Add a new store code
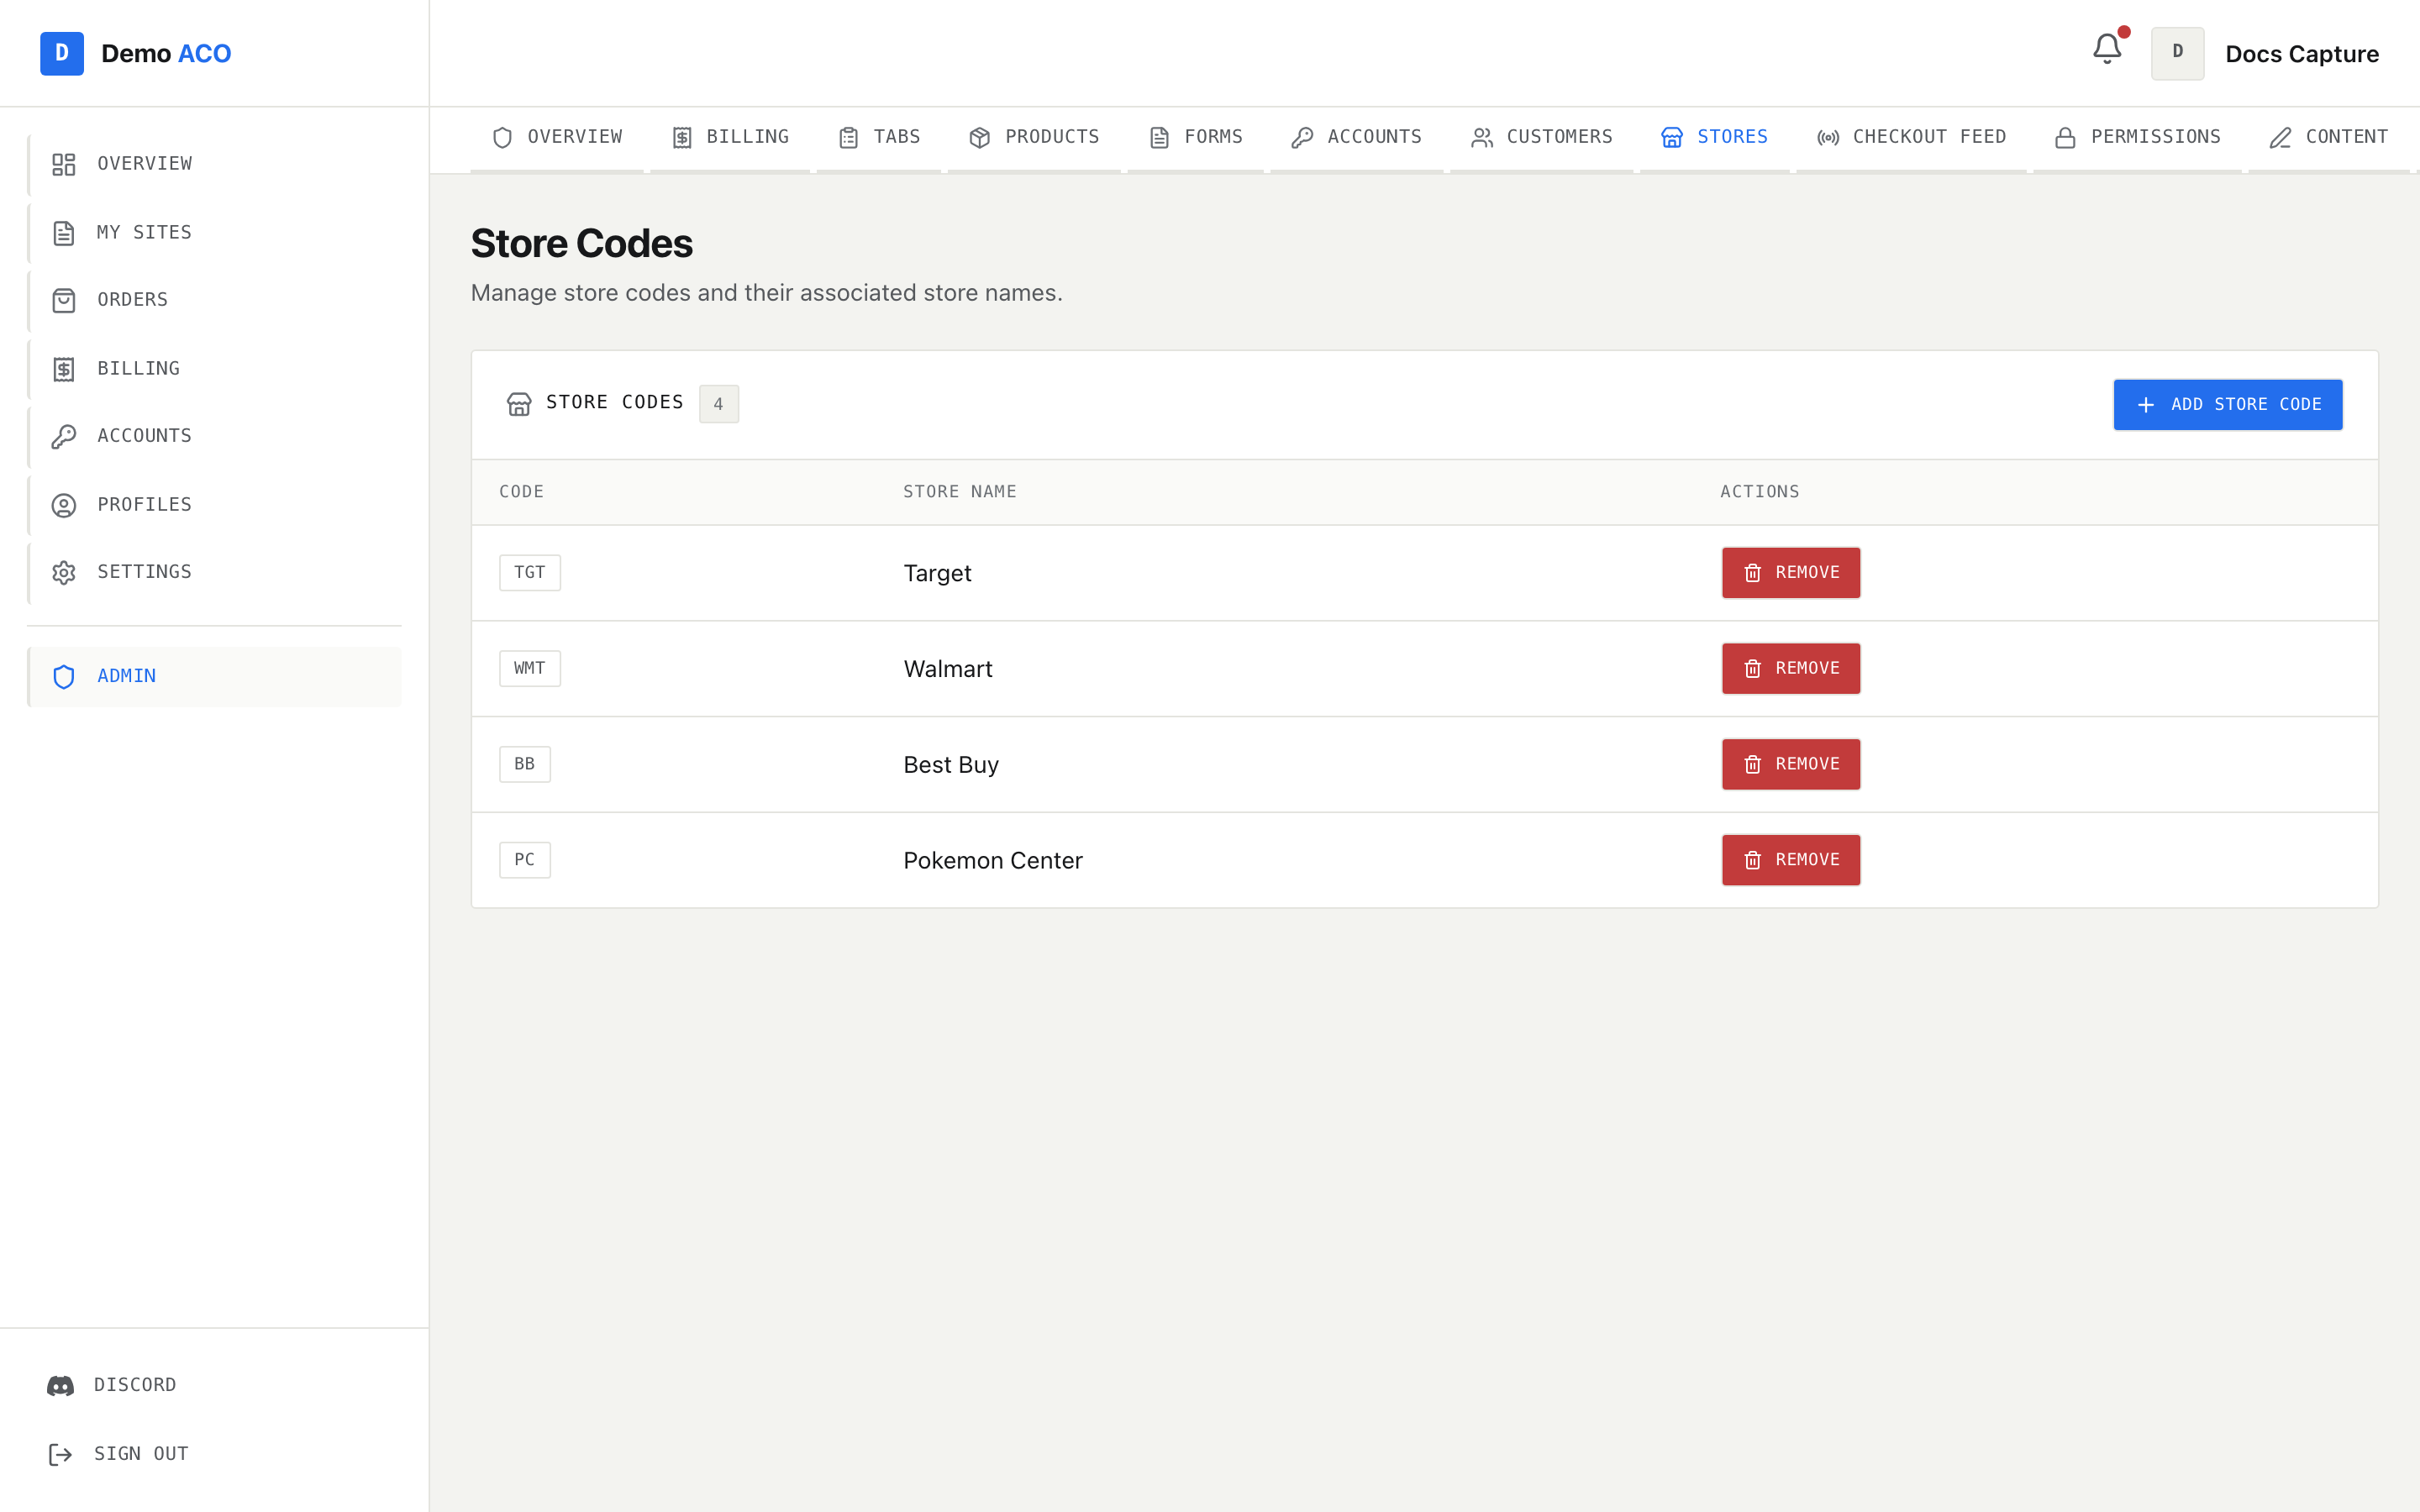The width and height of the screenshot is (2420, 1512). coord(2227,405)
